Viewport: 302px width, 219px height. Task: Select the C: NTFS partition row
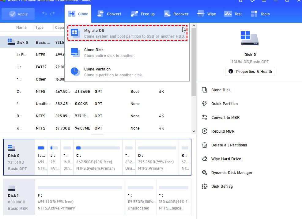pyautogui.click(x=96, y=92)
